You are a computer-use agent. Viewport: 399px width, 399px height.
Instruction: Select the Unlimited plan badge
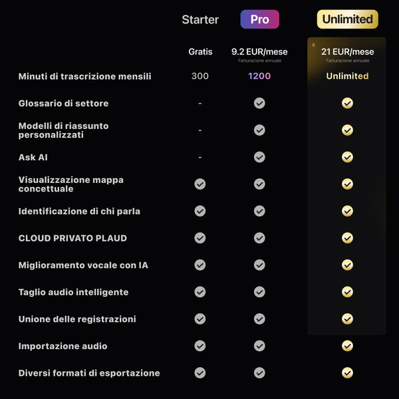tap(347, 19)
